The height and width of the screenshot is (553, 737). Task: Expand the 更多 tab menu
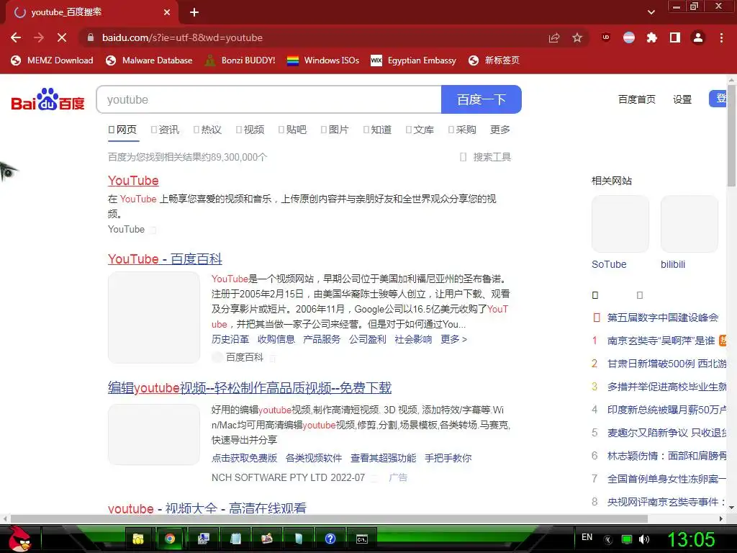[x=499, y=130]
